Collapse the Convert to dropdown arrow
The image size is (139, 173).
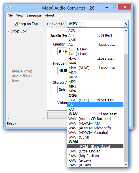pyautogui.click(x=126, y=24)
